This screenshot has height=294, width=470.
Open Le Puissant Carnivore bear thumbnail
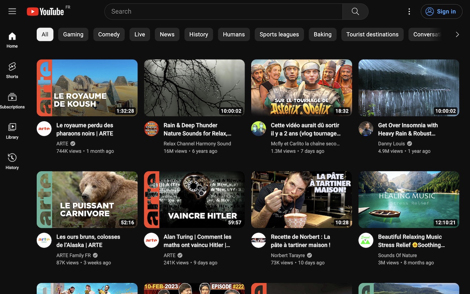(87, 200)
